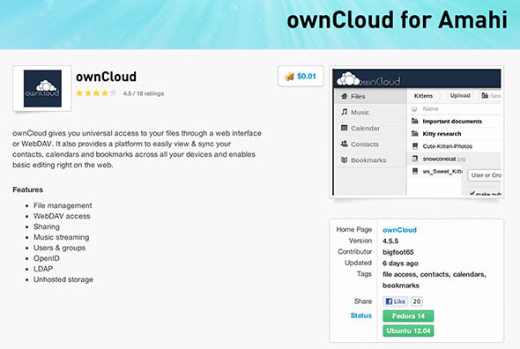Click file icon beside snowconecat.jpg
The height and width of the screenshot is (349, 520).
(415, 159)
